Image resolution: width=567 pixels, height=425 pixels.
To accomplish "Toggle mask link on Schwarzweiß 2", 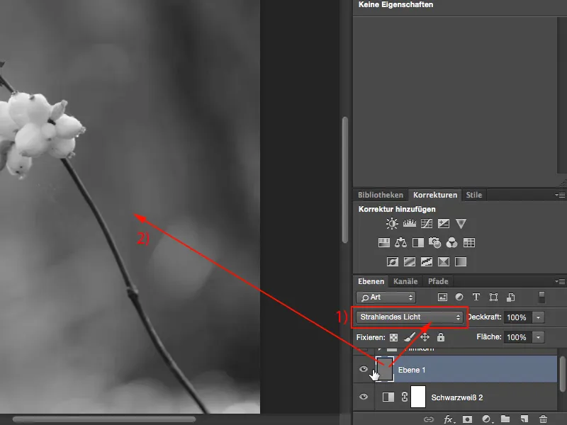I will coord(404,397).
